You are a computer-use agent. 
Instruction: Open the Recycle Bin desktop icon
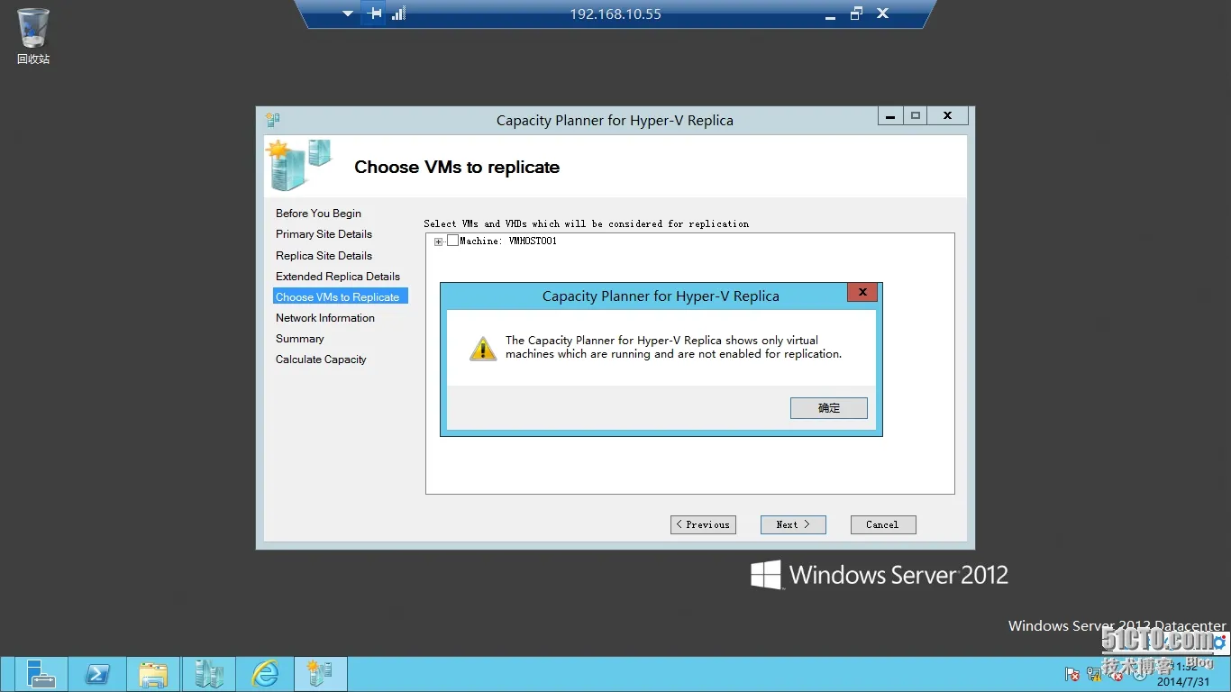(33, 36)
